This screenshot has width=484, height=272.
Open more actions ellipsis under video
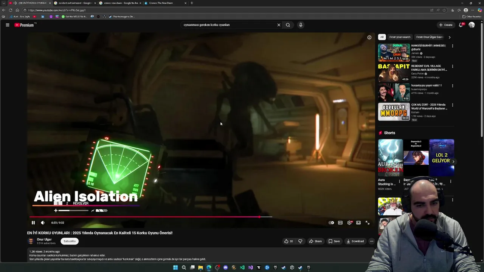coord(372,241)
